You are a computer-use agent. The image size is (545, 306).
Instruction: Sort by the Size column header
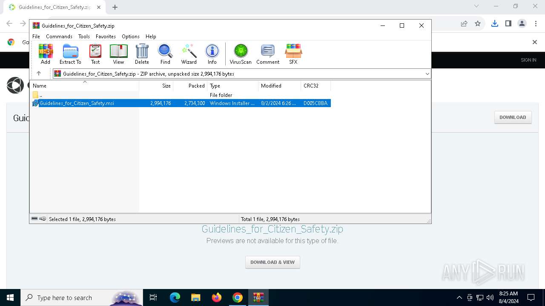pyautogui.click(x=156, y=85)
